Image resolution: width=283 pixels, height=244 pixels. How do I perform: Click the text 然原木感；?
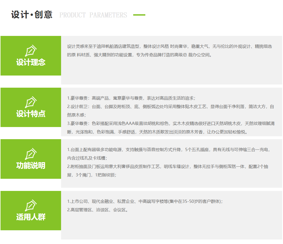[77, 115]
